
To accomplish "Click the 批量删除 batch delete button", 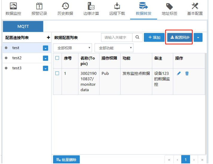I will click(x=66, y=160).
